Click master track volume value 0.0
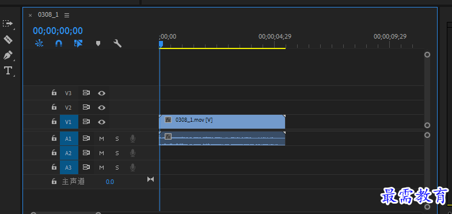 pos(110,182)
